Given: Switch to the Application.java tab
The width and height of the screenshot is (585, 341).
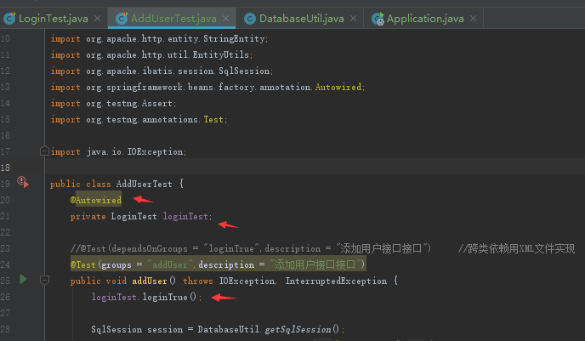Looking at the screenshot, I should (425, 18).
